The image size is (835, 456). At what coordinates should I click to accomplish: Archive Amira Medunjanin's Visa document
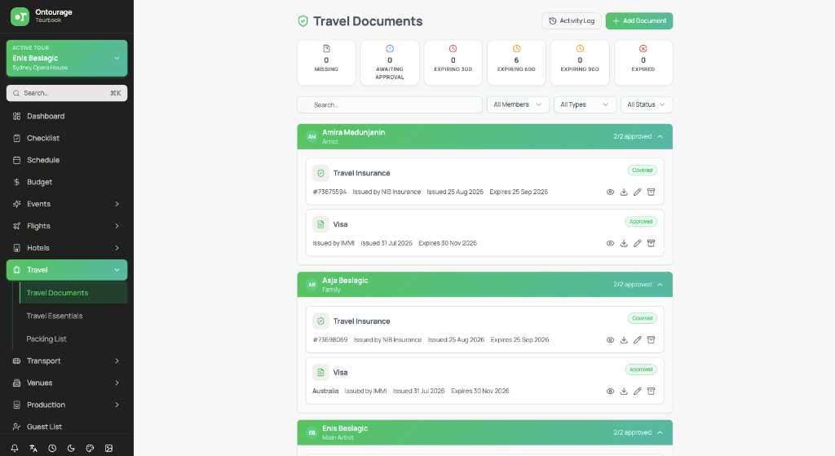tap(651, 243)
